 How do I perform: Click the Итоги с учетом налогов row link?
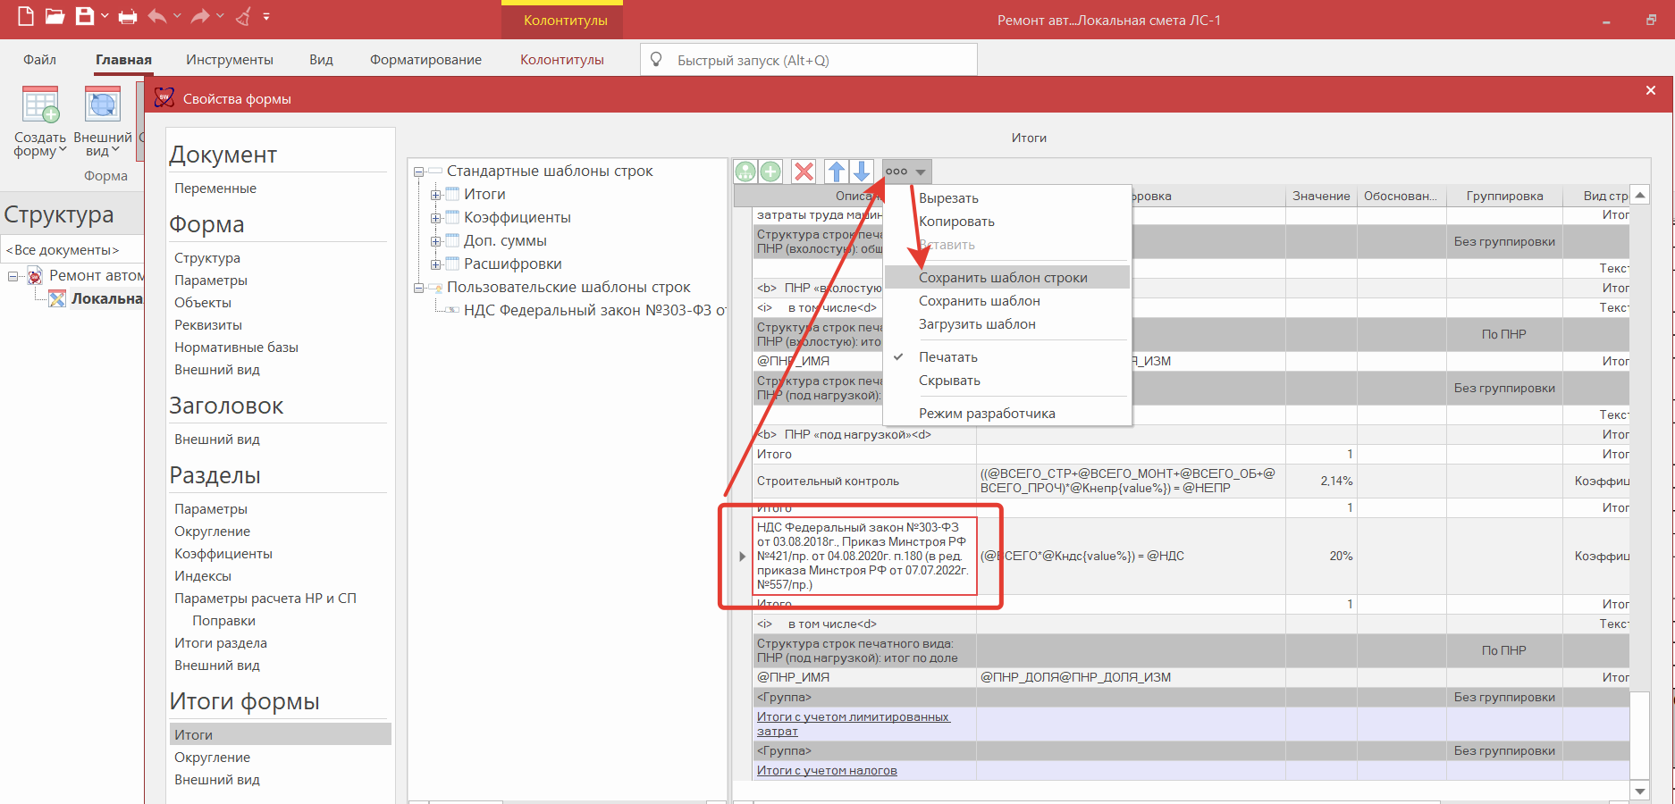pos(827,770)
